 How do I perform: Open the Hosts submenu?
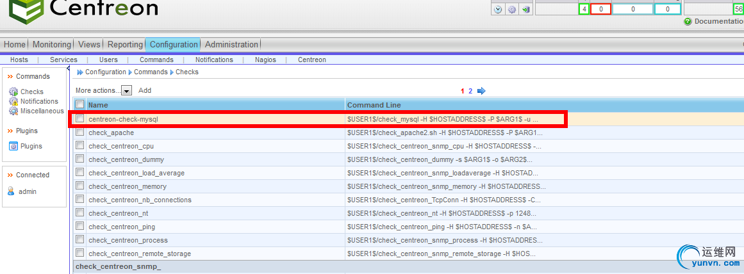point(19,60)
